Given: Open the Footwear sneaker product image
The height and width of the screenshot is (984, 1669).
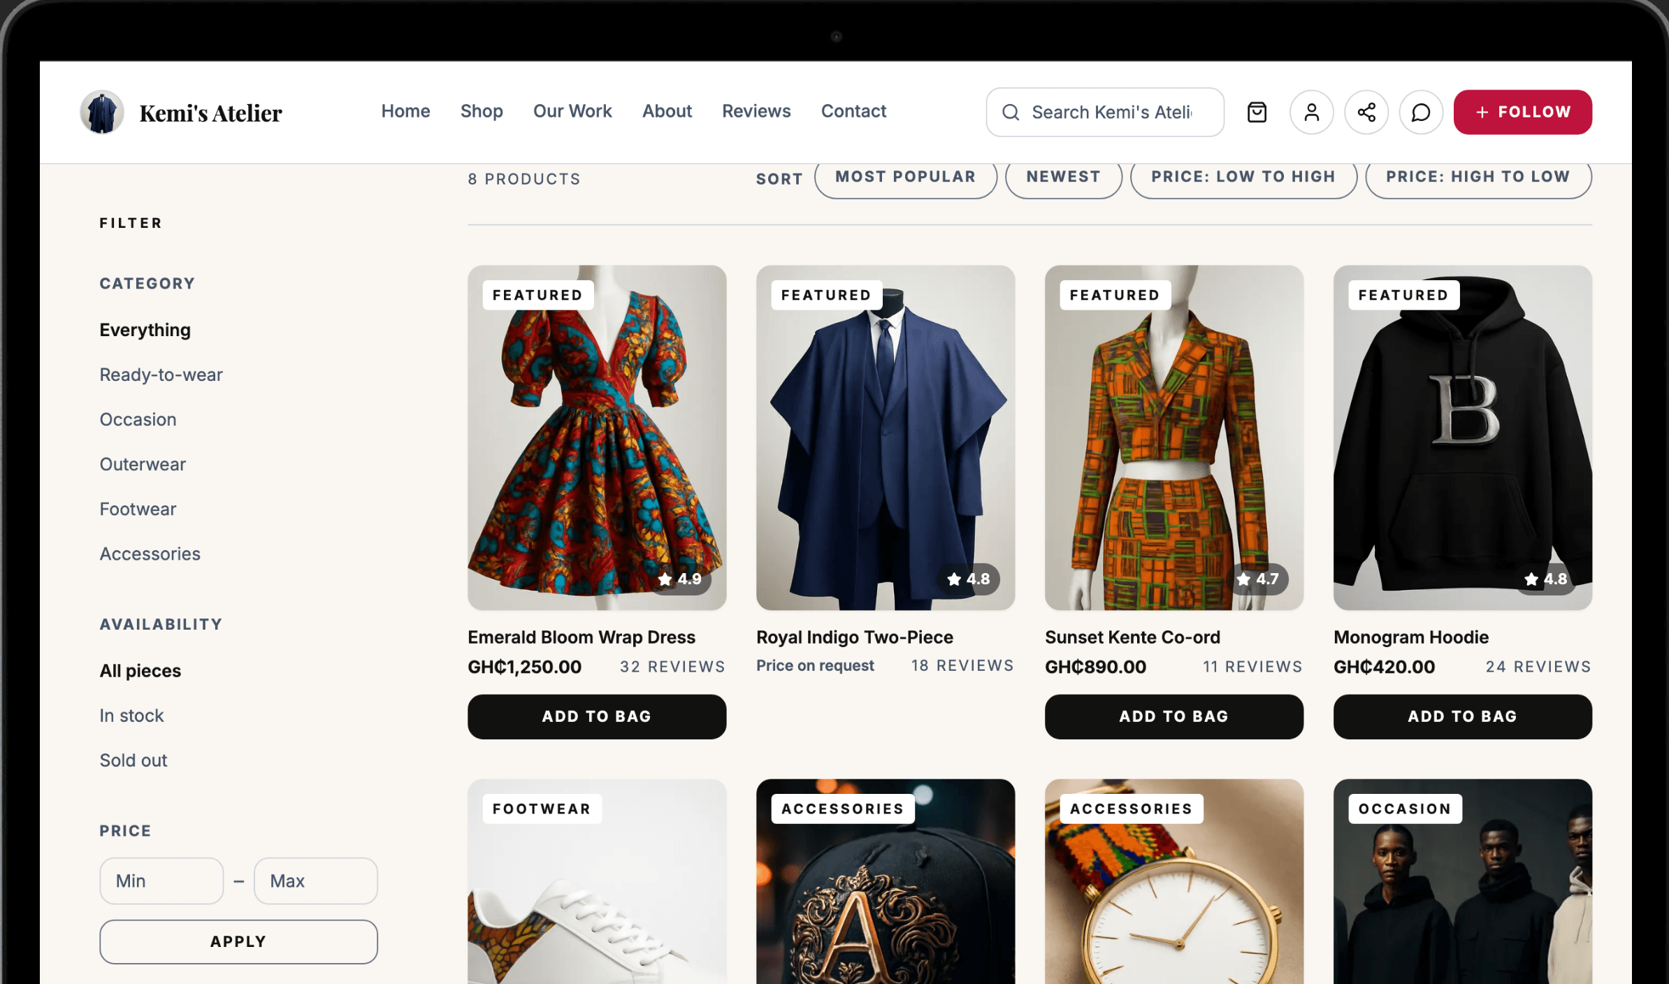Looking at the screenshot, I should pyautogui.click(x=597, y=882).
